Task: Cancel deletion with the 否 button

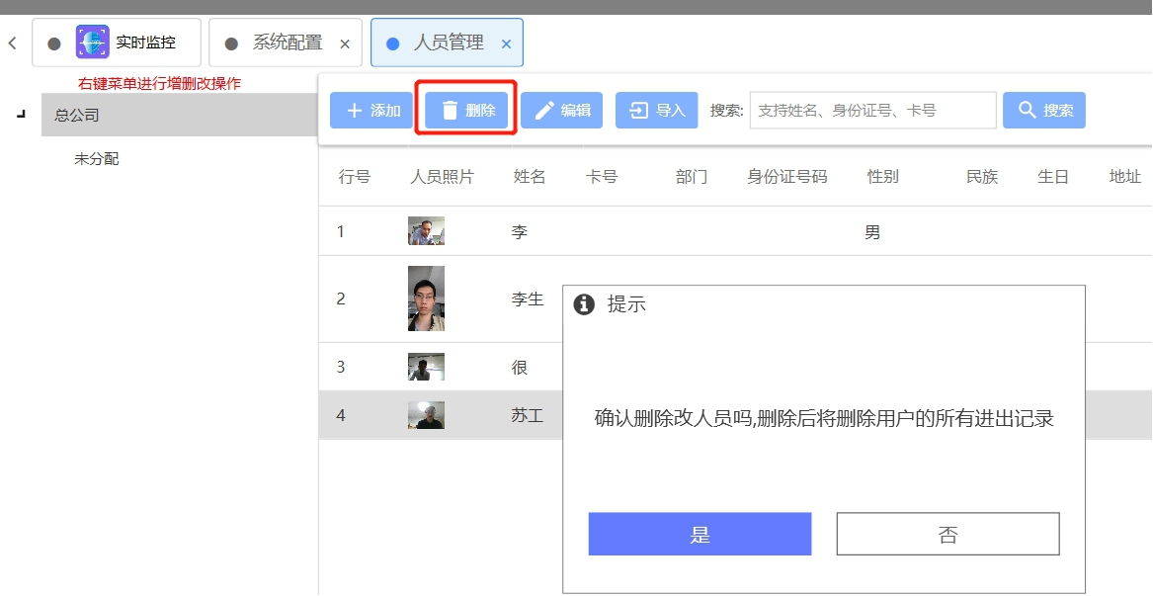Action: (x=947, y=534)
